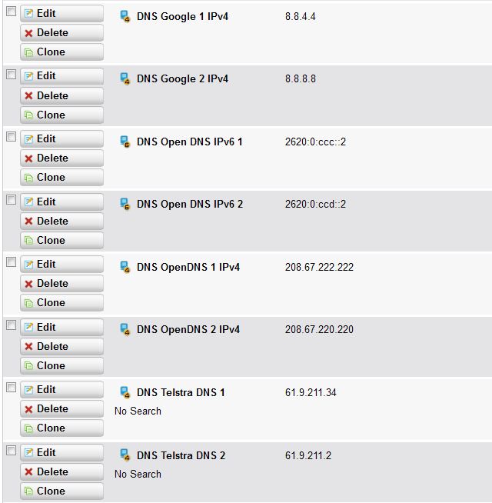Edit the DNS OpenDNS 1 IPv4 entry
Screen dimensions: 492x503
click(x=62, y=265)
